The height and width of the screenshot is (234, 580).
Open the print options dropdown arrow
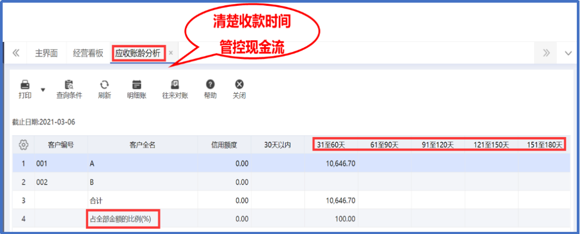(43, 90)
